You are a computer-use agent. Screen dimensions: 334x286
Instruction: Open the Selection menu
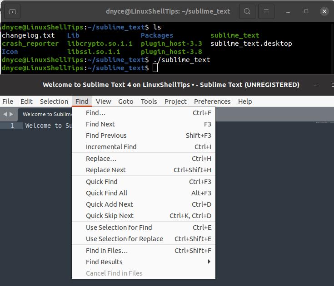pos(54,102)
